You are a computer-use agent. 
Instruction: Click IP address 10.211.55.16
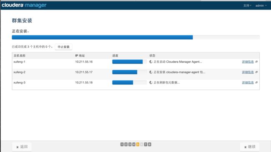coord(84,62)
